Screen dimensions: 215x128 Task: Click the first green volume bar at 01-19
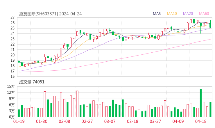(x=19, y=113)
